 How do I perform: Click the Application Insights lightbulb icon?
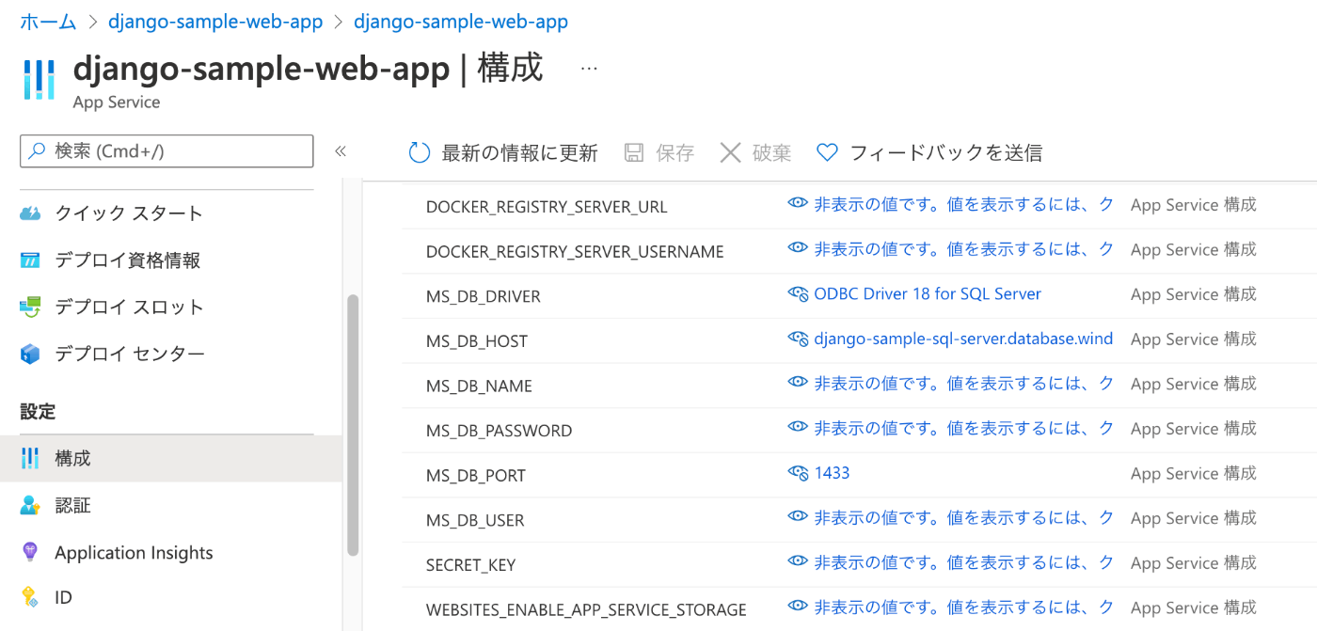30,552
